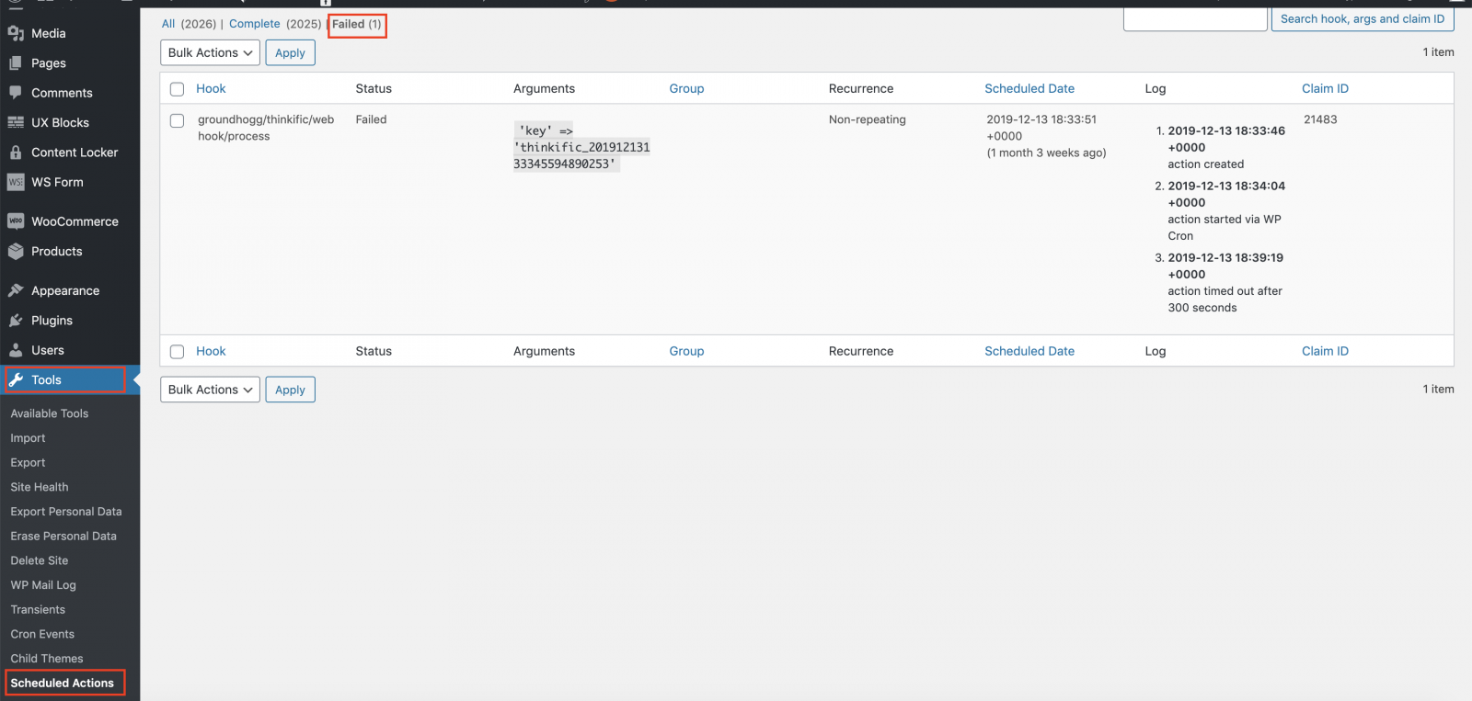This screenshot has width=1472, height=701.
Task: Check the select-all box in header row
Action: pos(178,89)
